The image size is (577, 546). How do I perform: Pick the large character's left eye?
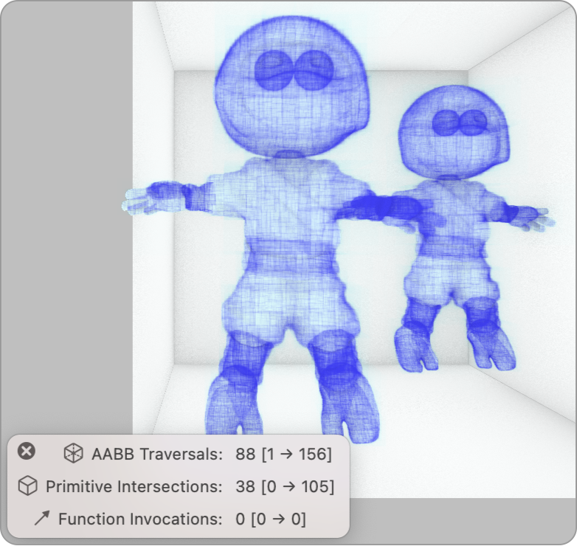[x=272, y=68]
